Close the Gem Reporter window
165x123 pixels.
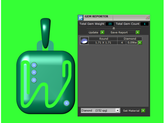click(147, 17)
